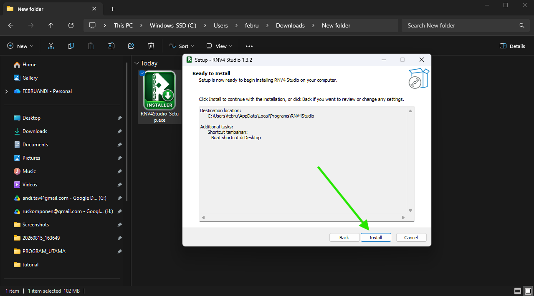The height and width of the screenshot is (296, 534).
Task: Open the Sort dropdown menu
Action: coord(182,46)
